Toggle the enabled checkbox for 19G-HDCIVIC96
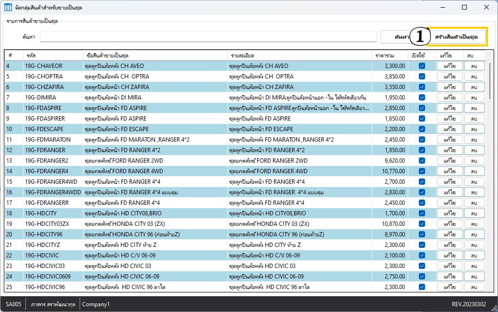 422,287
